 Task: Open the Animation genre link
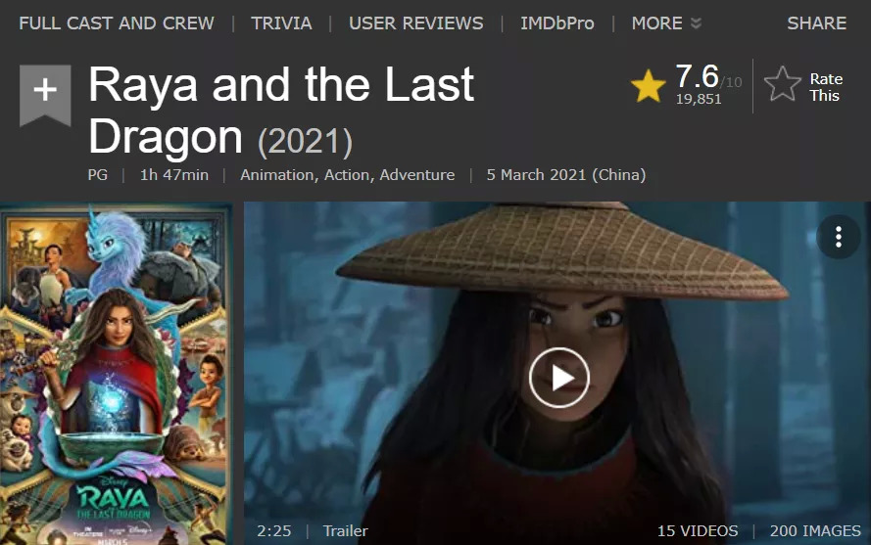pos(276,175)
